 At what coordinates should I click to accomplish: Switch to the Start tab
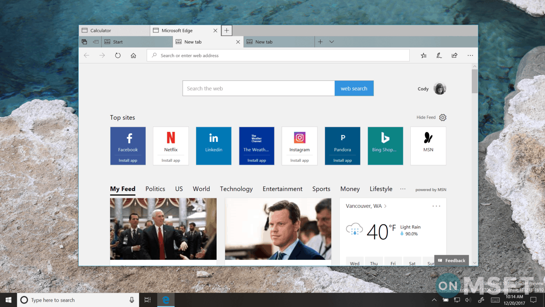coord(137,42)
